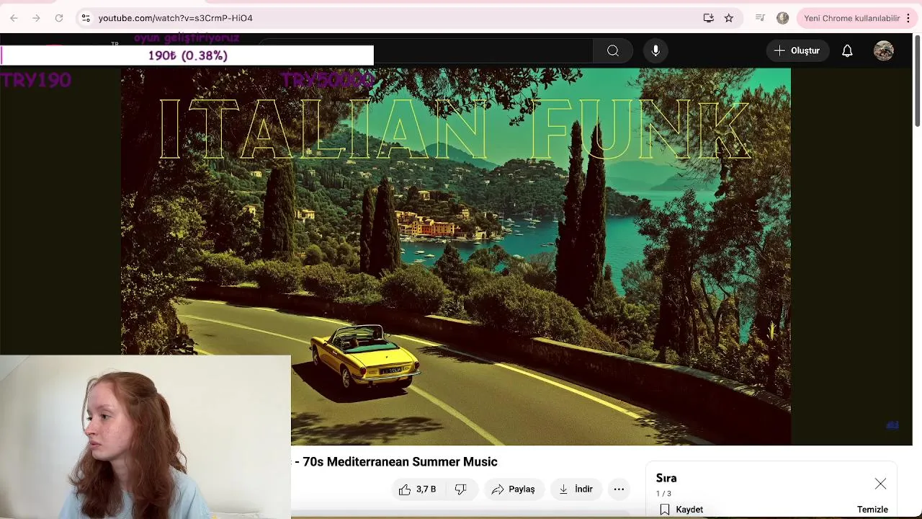The height and width of the screenshot is (519, 922).
Task: Go forward with the browser forward arrow
Action: [x=36, y=18]
